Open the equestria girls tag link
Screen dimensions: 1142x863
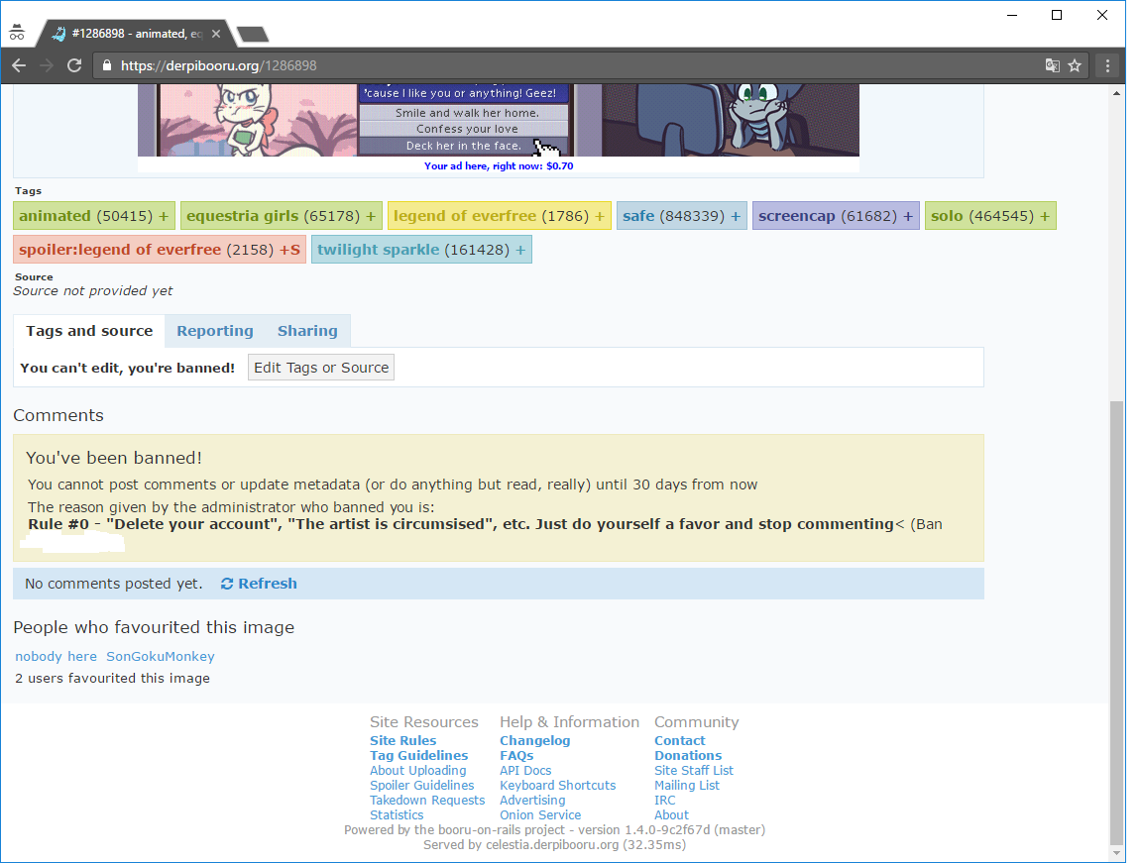(x=243, y=216)
